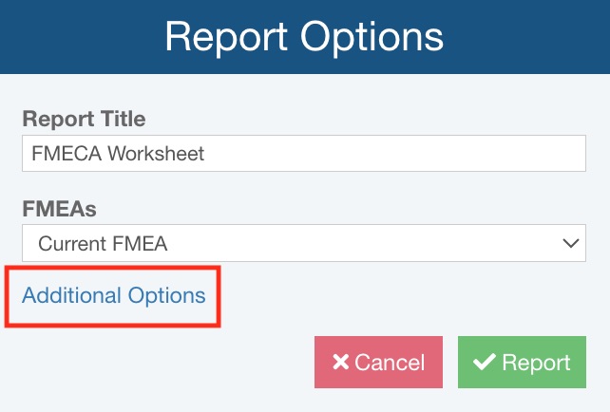Click the Current FMEA selected value text
610x412 pixels.
point(103,244)
